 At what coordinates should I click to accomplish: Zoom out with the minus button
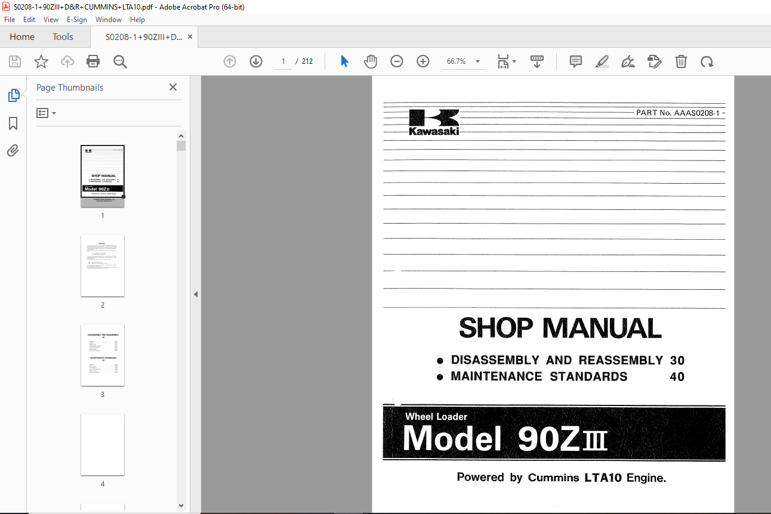(x=397, y=61)
